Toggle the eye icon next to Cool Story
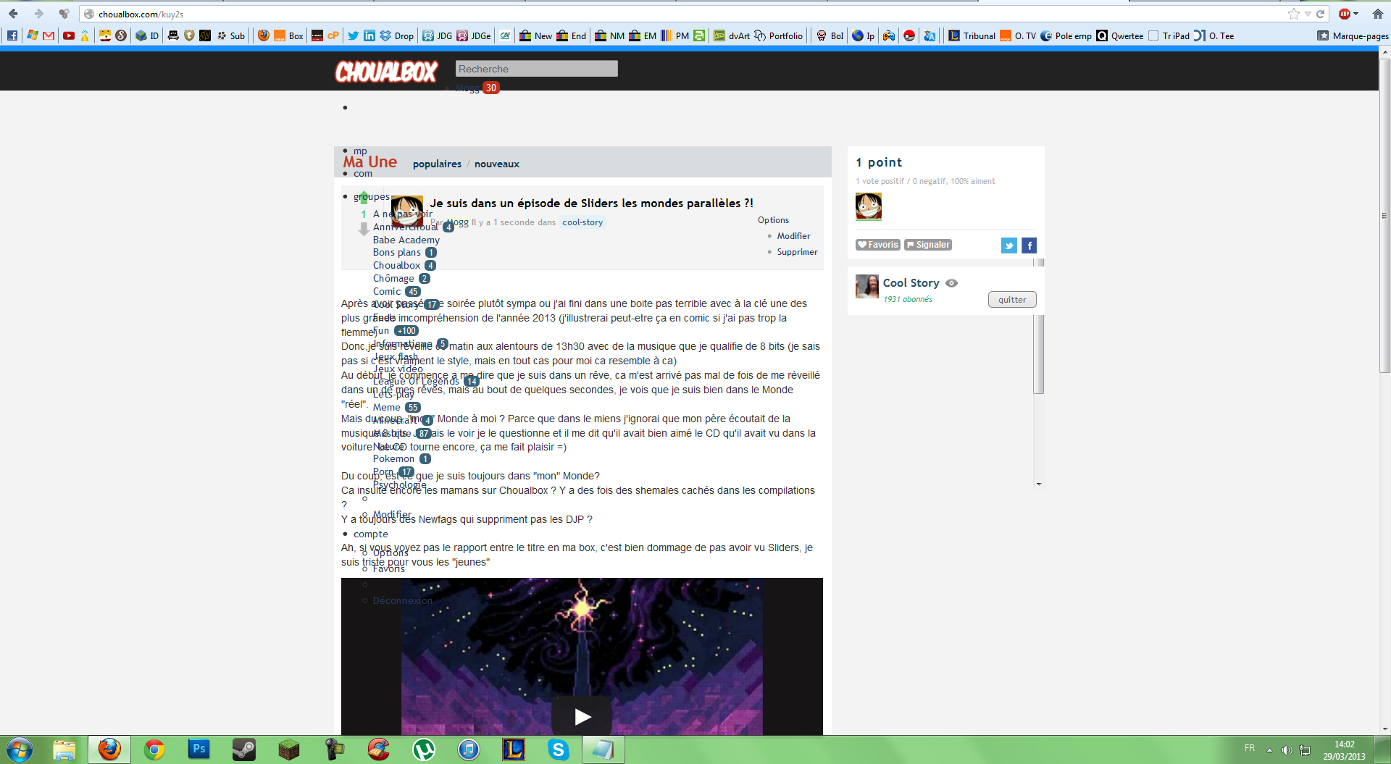 952,283
